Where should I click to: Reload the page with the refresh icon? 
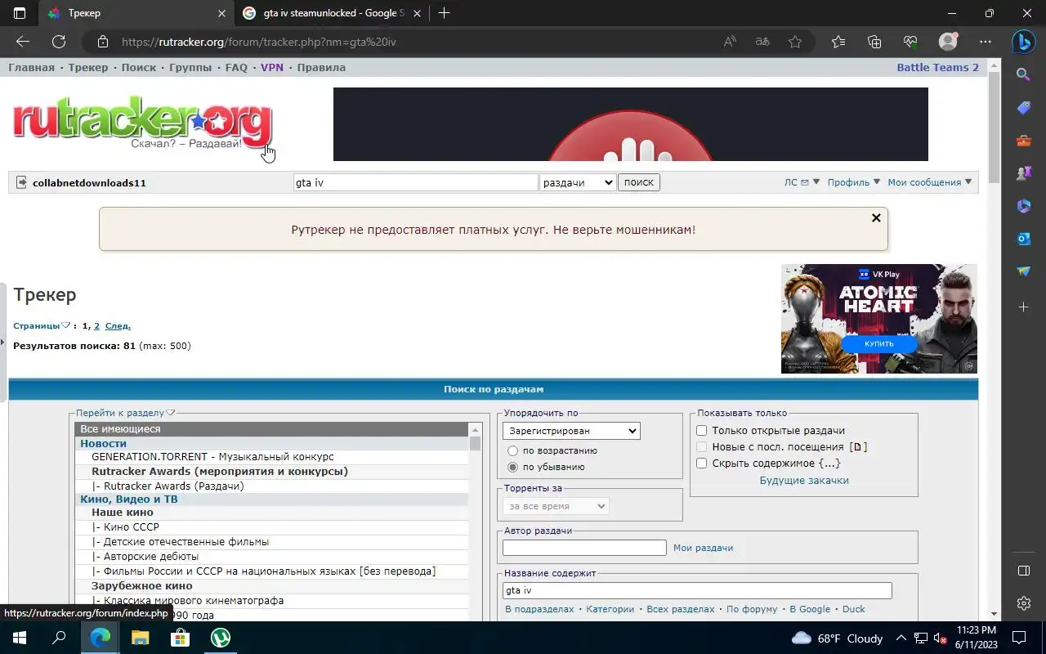(59, 42)
